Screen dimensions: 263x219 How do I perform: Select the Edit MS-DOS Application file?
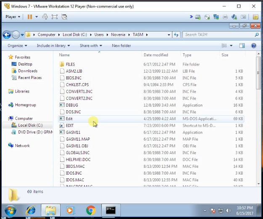pos(151,119)
